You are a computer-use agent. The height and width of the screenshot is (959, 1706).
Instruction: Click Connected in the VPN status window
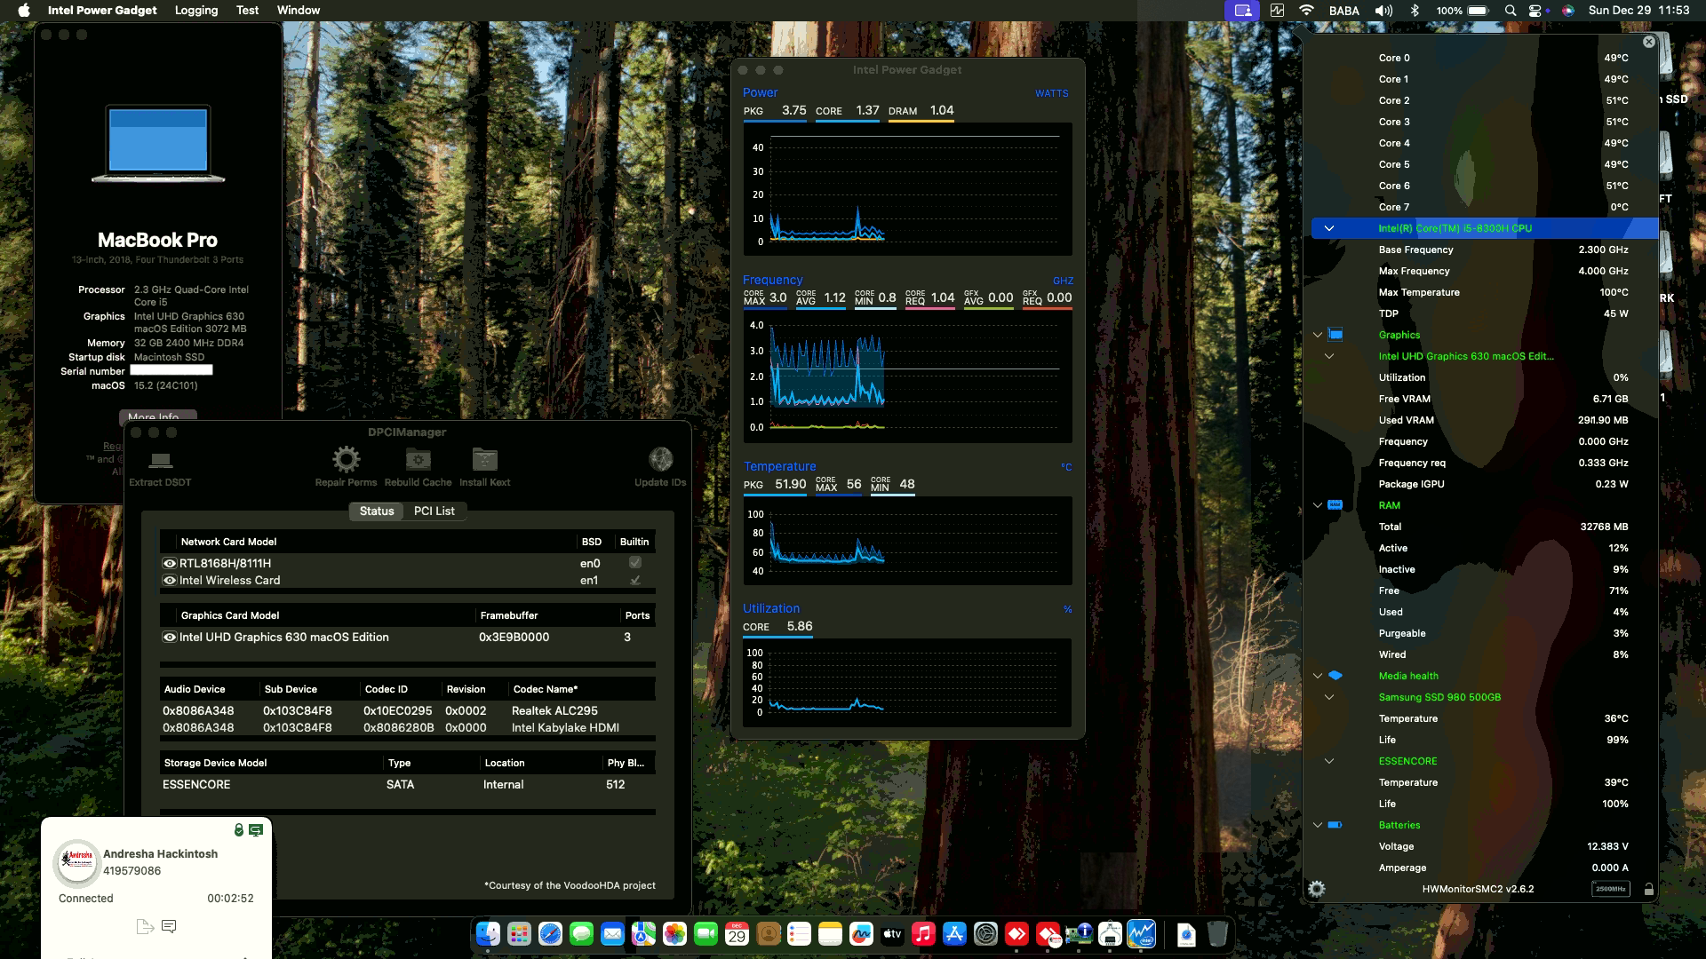(84, 898)
